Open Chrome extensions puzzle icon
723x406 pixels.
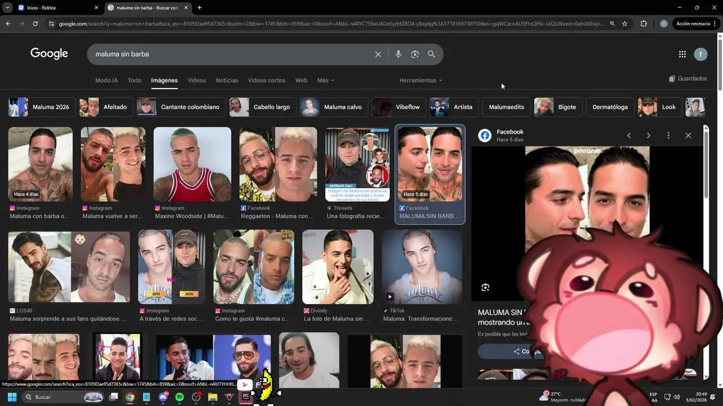(x=643, y=24)
